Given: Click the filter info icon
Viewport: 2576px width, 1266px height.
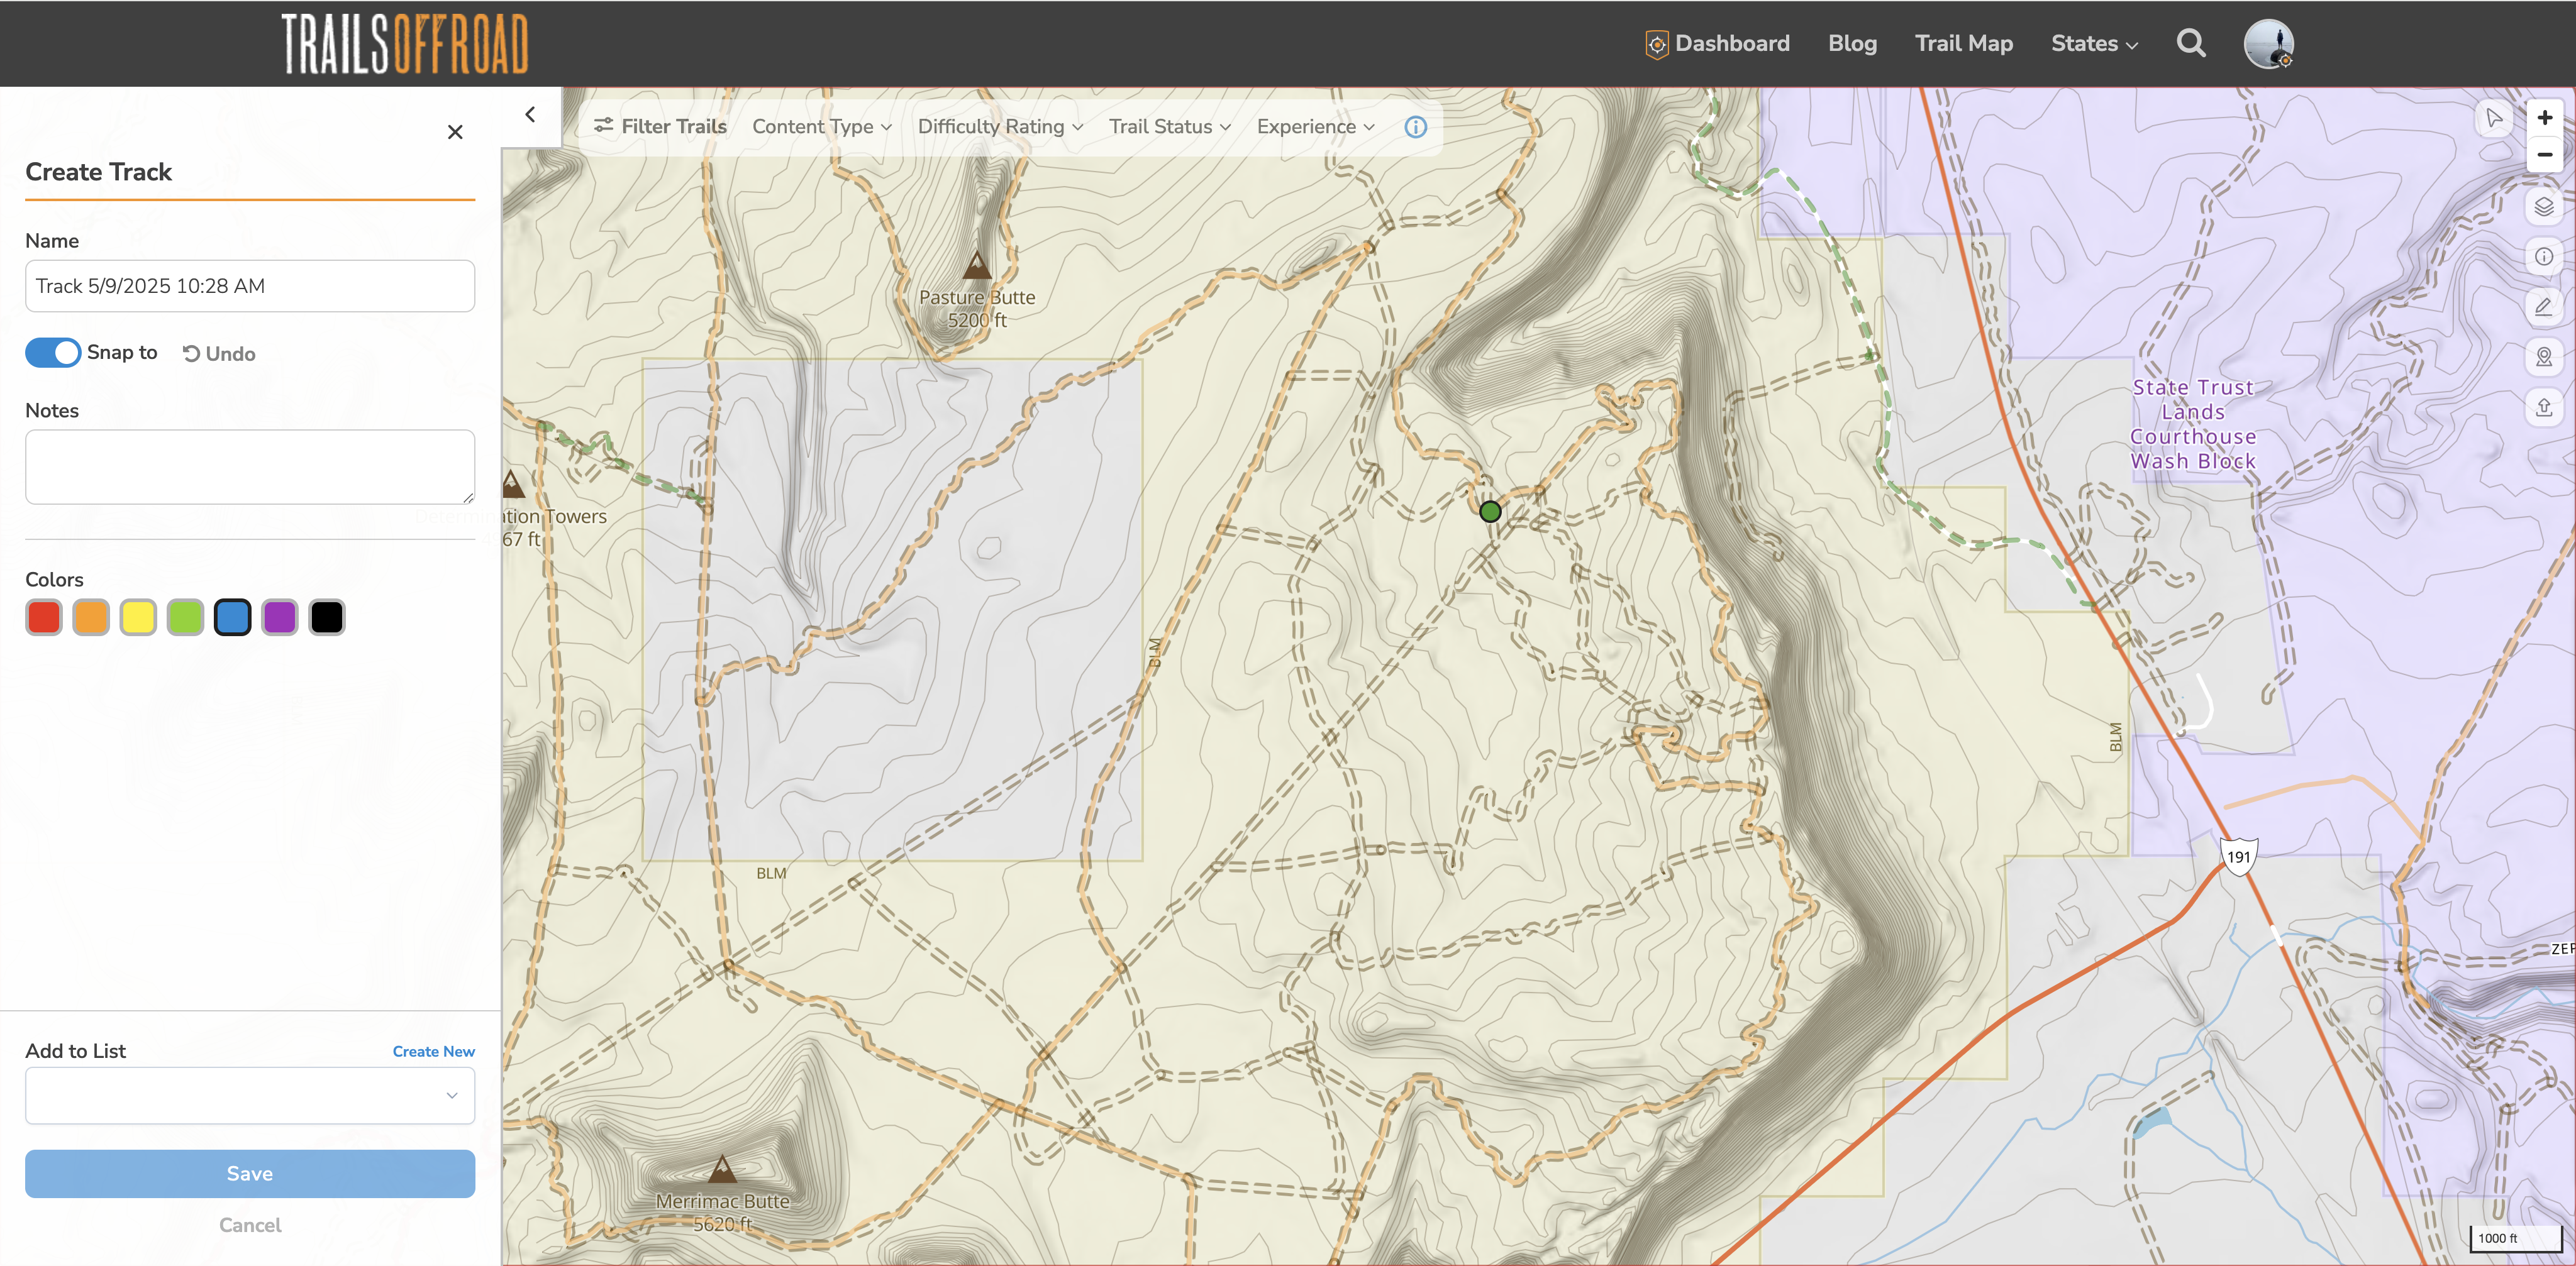Looking at the screenshot, I should click(x=1415, y=127).
